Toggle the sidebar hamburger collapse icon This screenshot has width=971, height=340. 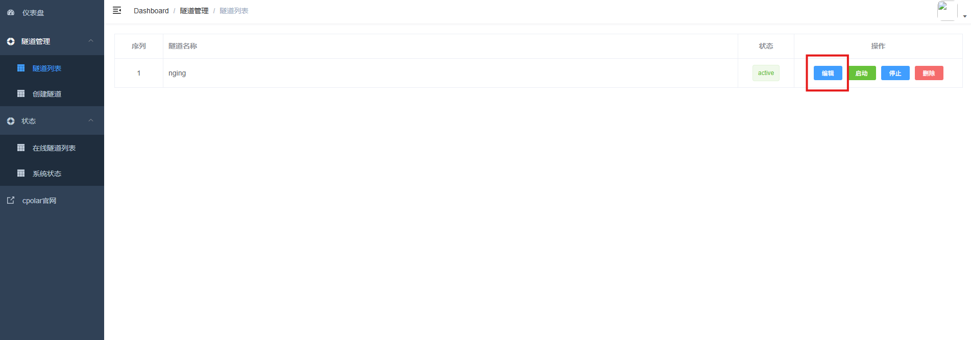[117, 10]
